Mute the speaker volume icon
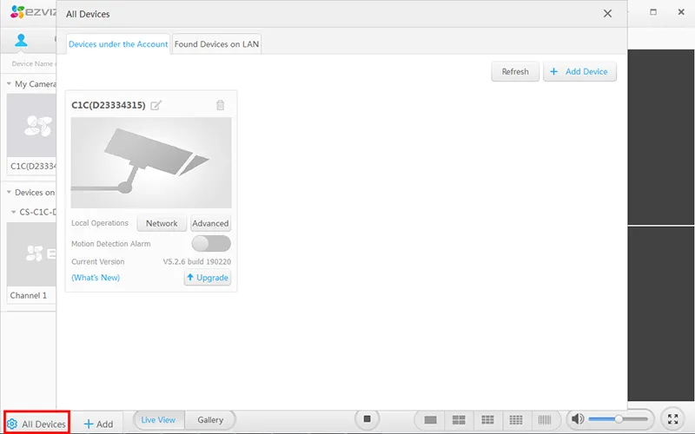 (x=578, y=420)
